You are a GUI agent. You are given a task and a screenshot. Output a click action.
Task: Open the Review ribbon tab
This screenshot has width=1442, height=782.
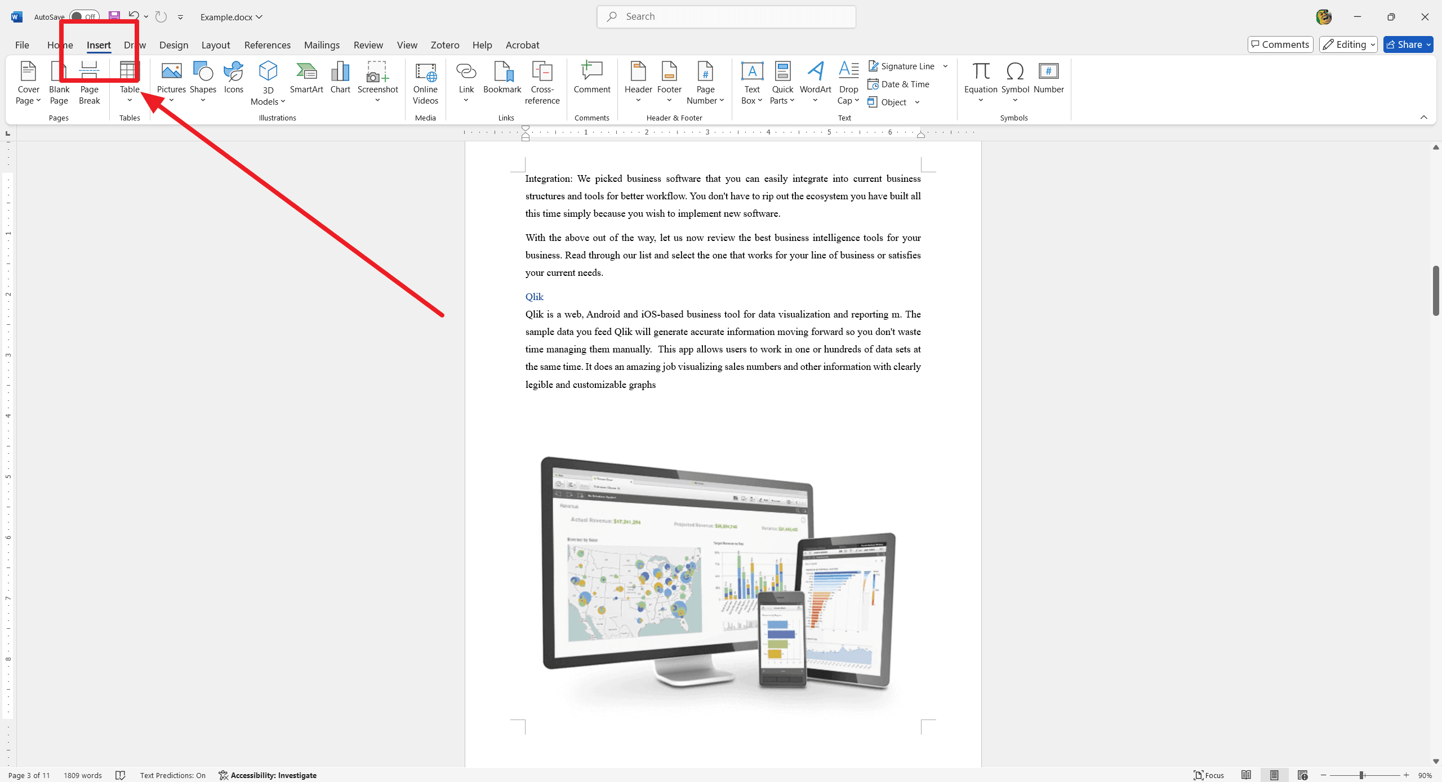click(x=368, y=44)
